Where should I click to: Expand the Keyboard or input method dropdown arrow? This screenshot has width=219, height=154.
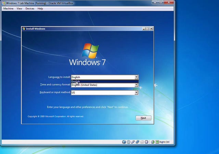(x=136, y=93)
